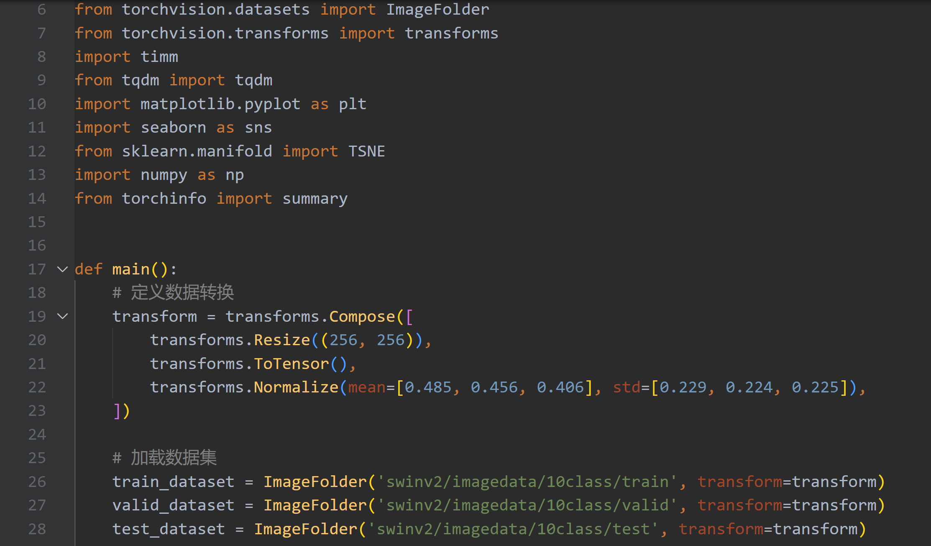Viewport: 931px width, 546px height.
Task: Click the TSNE import identifier
Action: coord(366,151)
